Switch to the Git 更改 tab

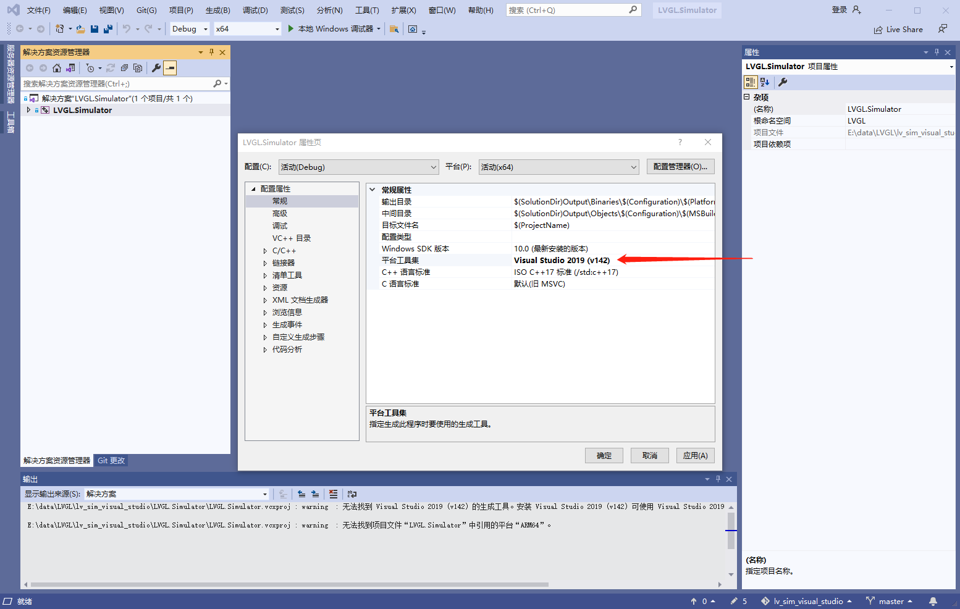(x=111, y=460)
